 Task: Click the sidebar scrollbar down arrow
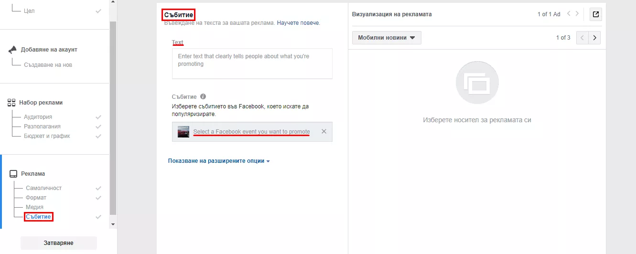point(113,224)
